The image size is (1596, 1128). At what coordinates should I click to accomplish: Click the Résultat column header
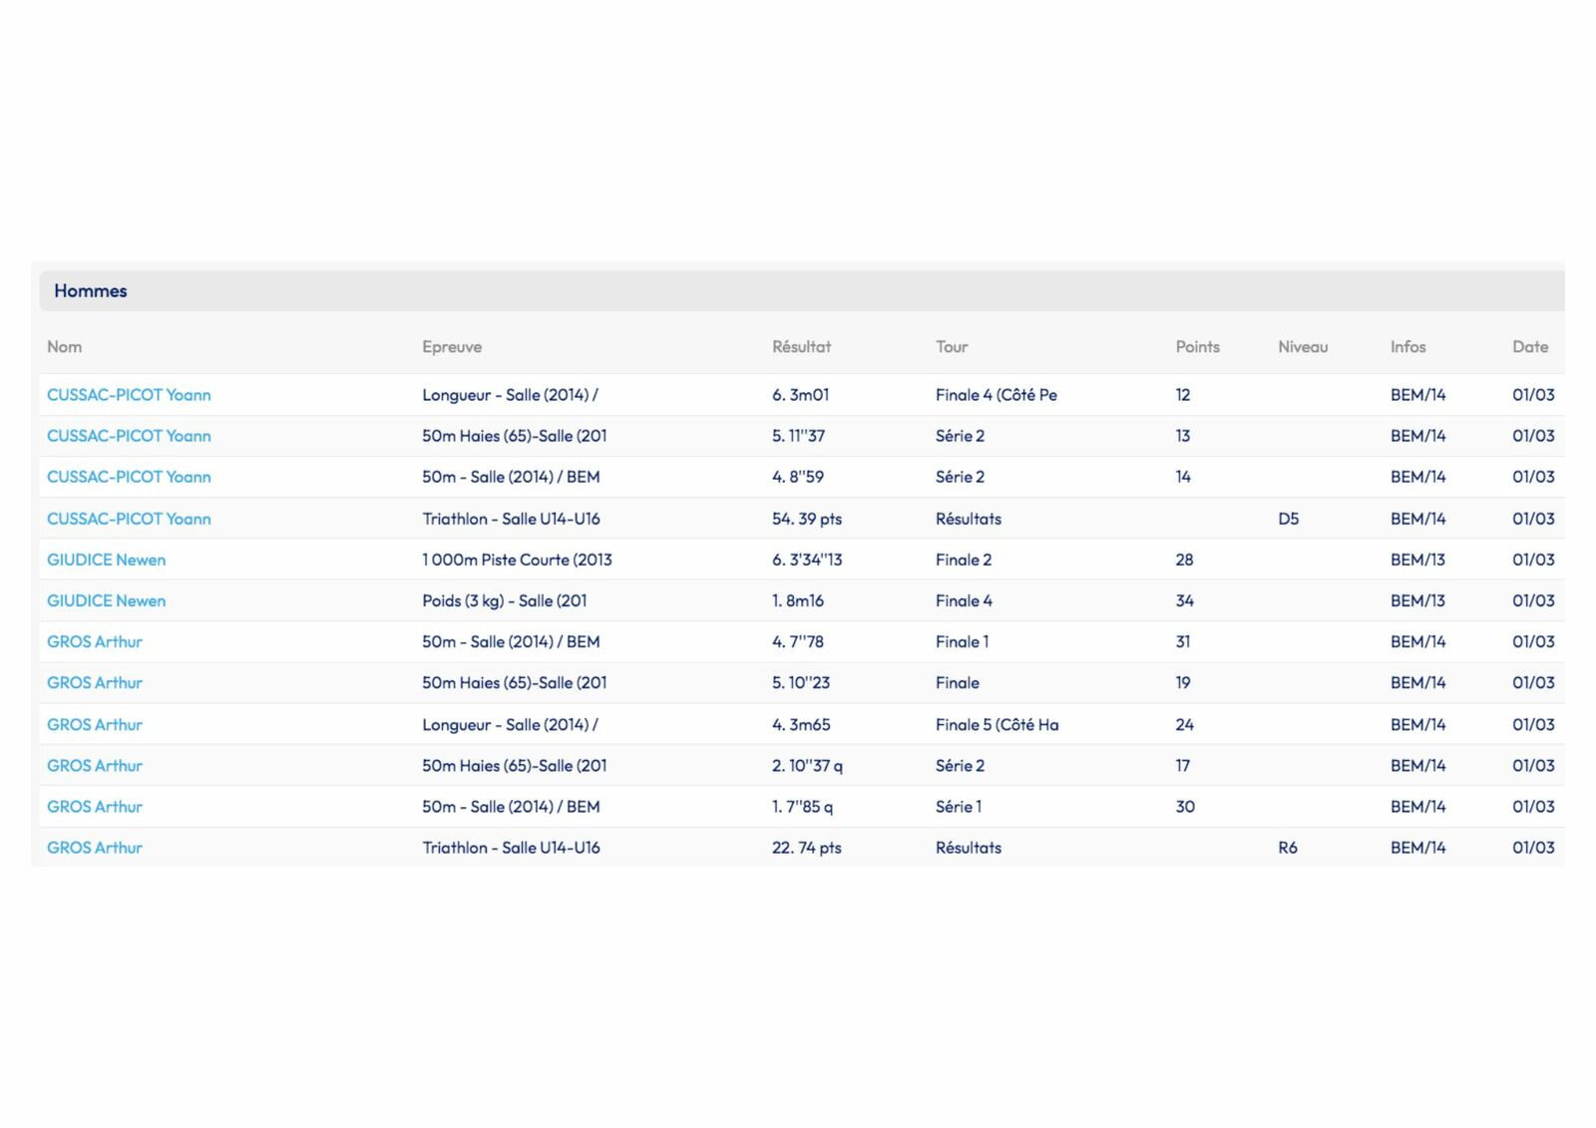pyautogui.click(x=800, y=347)
